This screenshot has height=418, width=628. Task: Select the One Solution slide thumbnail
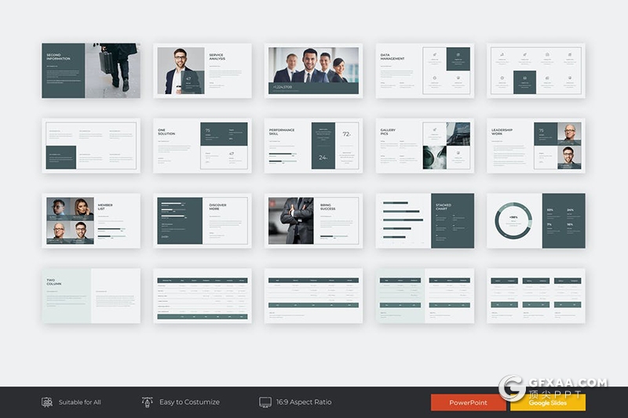click(x=203, y=146)
